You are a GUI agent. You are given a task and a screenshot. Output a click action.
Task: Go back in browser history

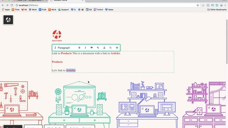(x=3, y=5)
